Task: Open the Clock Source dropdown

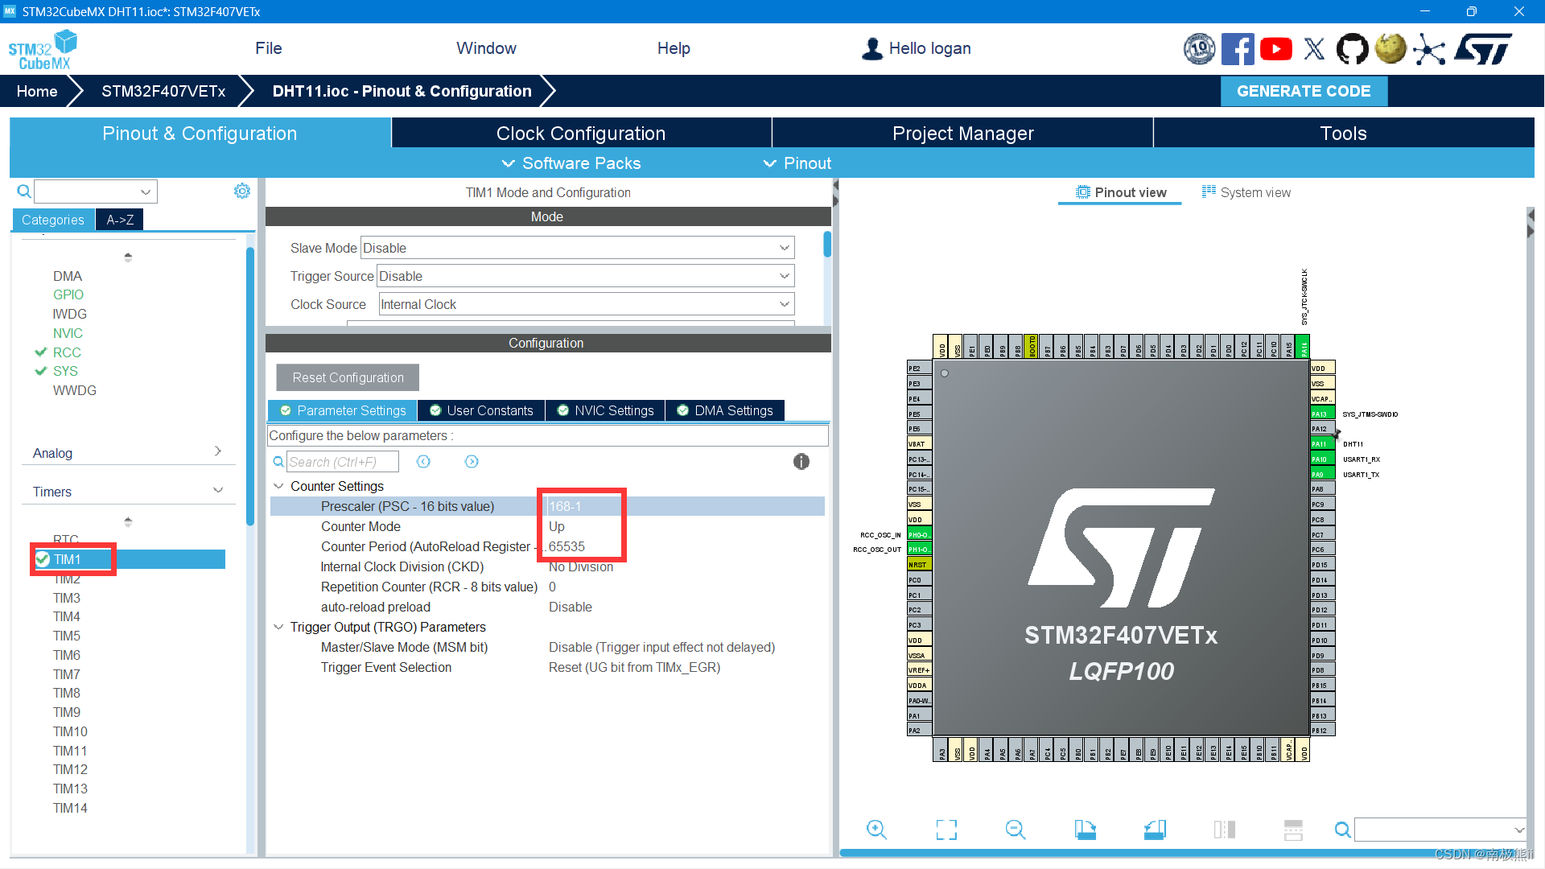Action: click(x=585, y=304)
